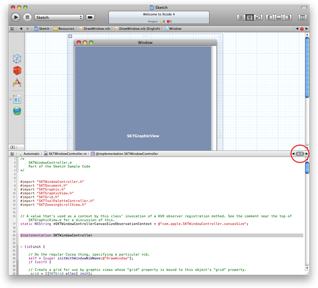Click the green sphere controller object icon
Image resolution: width=318 pixels, height=288 pixels.
[17, 111]
